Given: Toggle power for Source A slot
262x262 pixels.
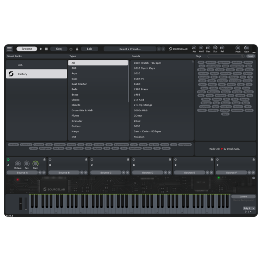Looking at the screenshot, I should pyautogui.click(x=8, y=159).
